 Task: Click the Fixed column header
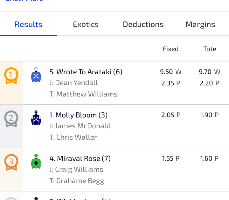click(x=171, y=49)
